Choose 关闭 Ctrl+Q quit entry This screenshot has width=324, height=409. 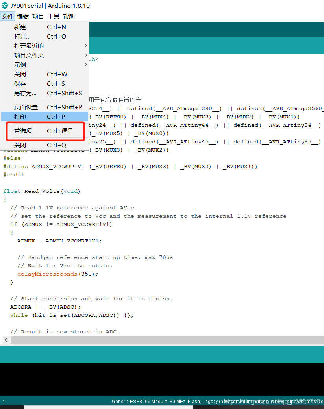pyautogui.click(x=44, y=145)
